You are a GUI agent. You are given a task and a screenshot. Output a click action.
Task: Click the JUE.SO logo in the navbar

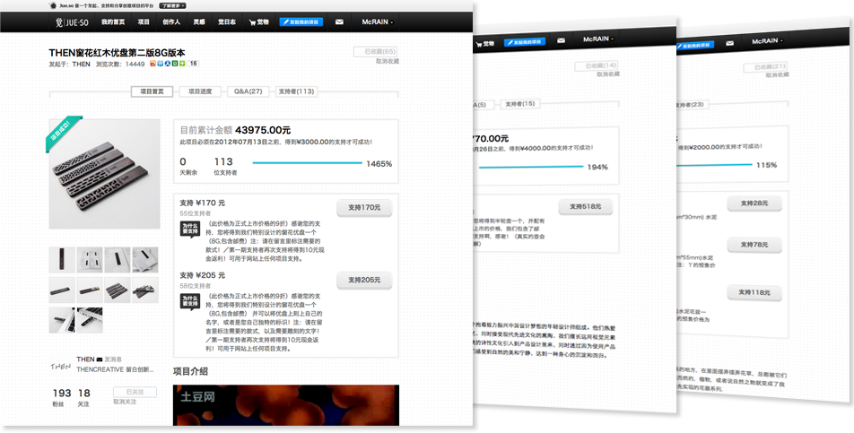(70, 21)
